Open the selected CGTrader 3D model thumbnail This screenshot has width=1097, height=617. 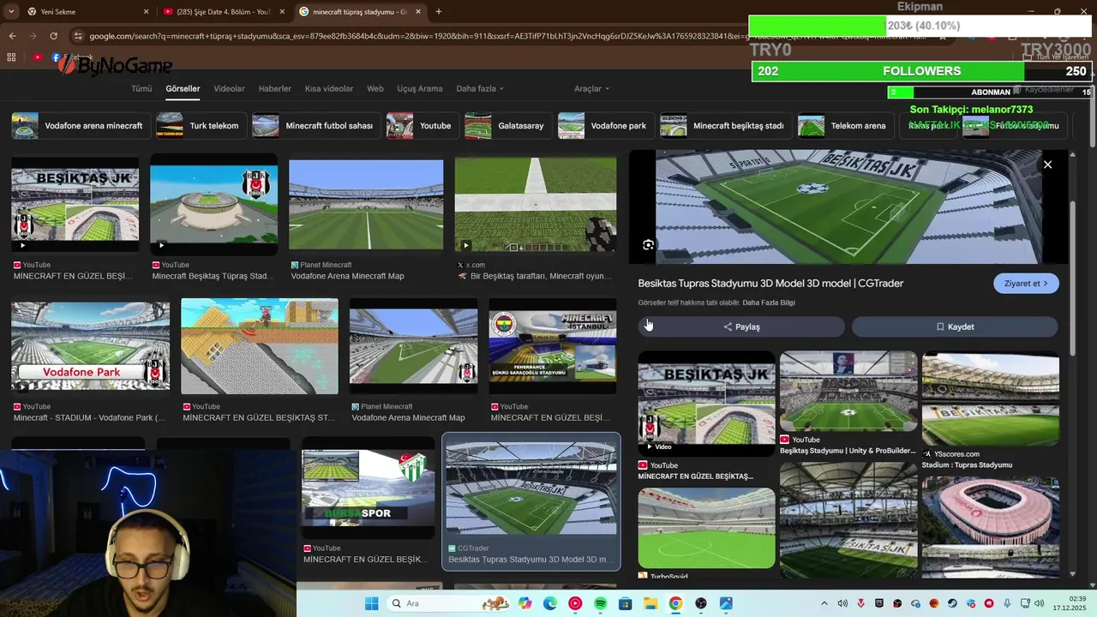click(531, 489)
